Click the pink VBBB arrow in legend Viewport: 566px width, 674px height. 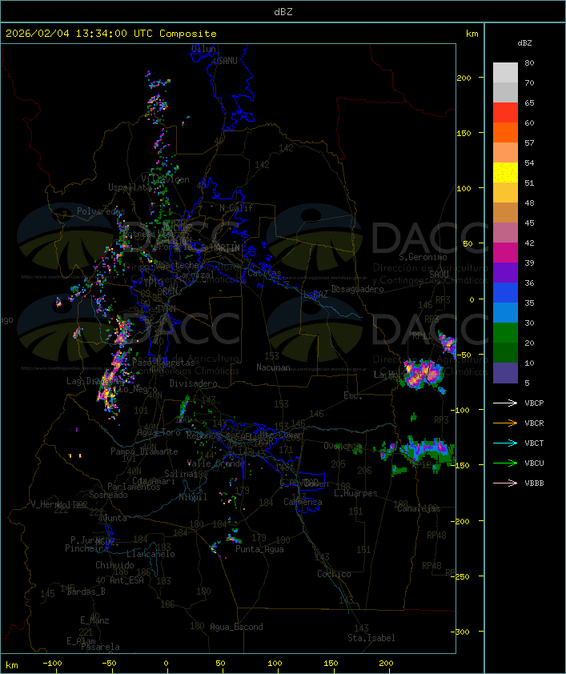click(x=505, y=483)
